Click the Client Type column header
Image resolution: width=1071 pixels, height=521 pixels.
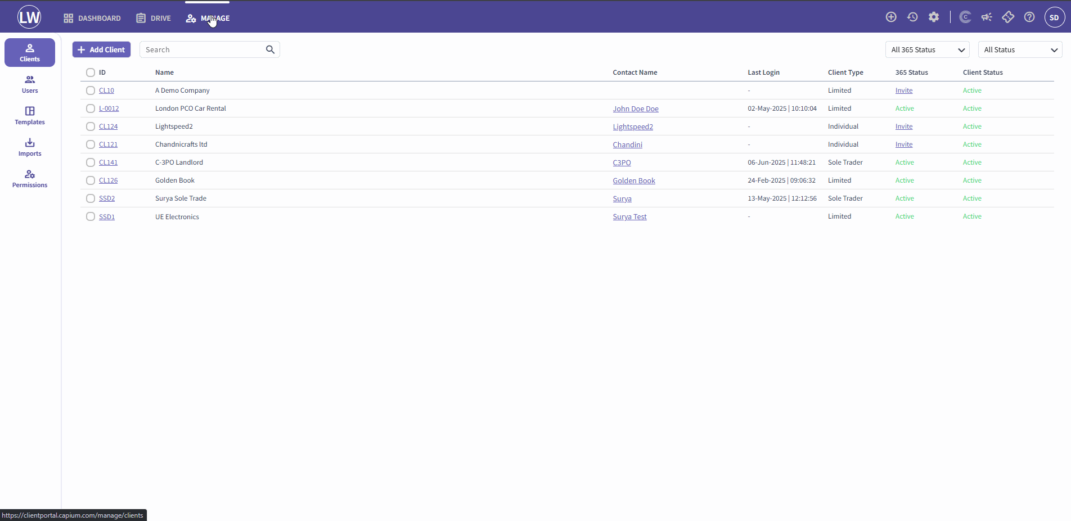[845, 73]
